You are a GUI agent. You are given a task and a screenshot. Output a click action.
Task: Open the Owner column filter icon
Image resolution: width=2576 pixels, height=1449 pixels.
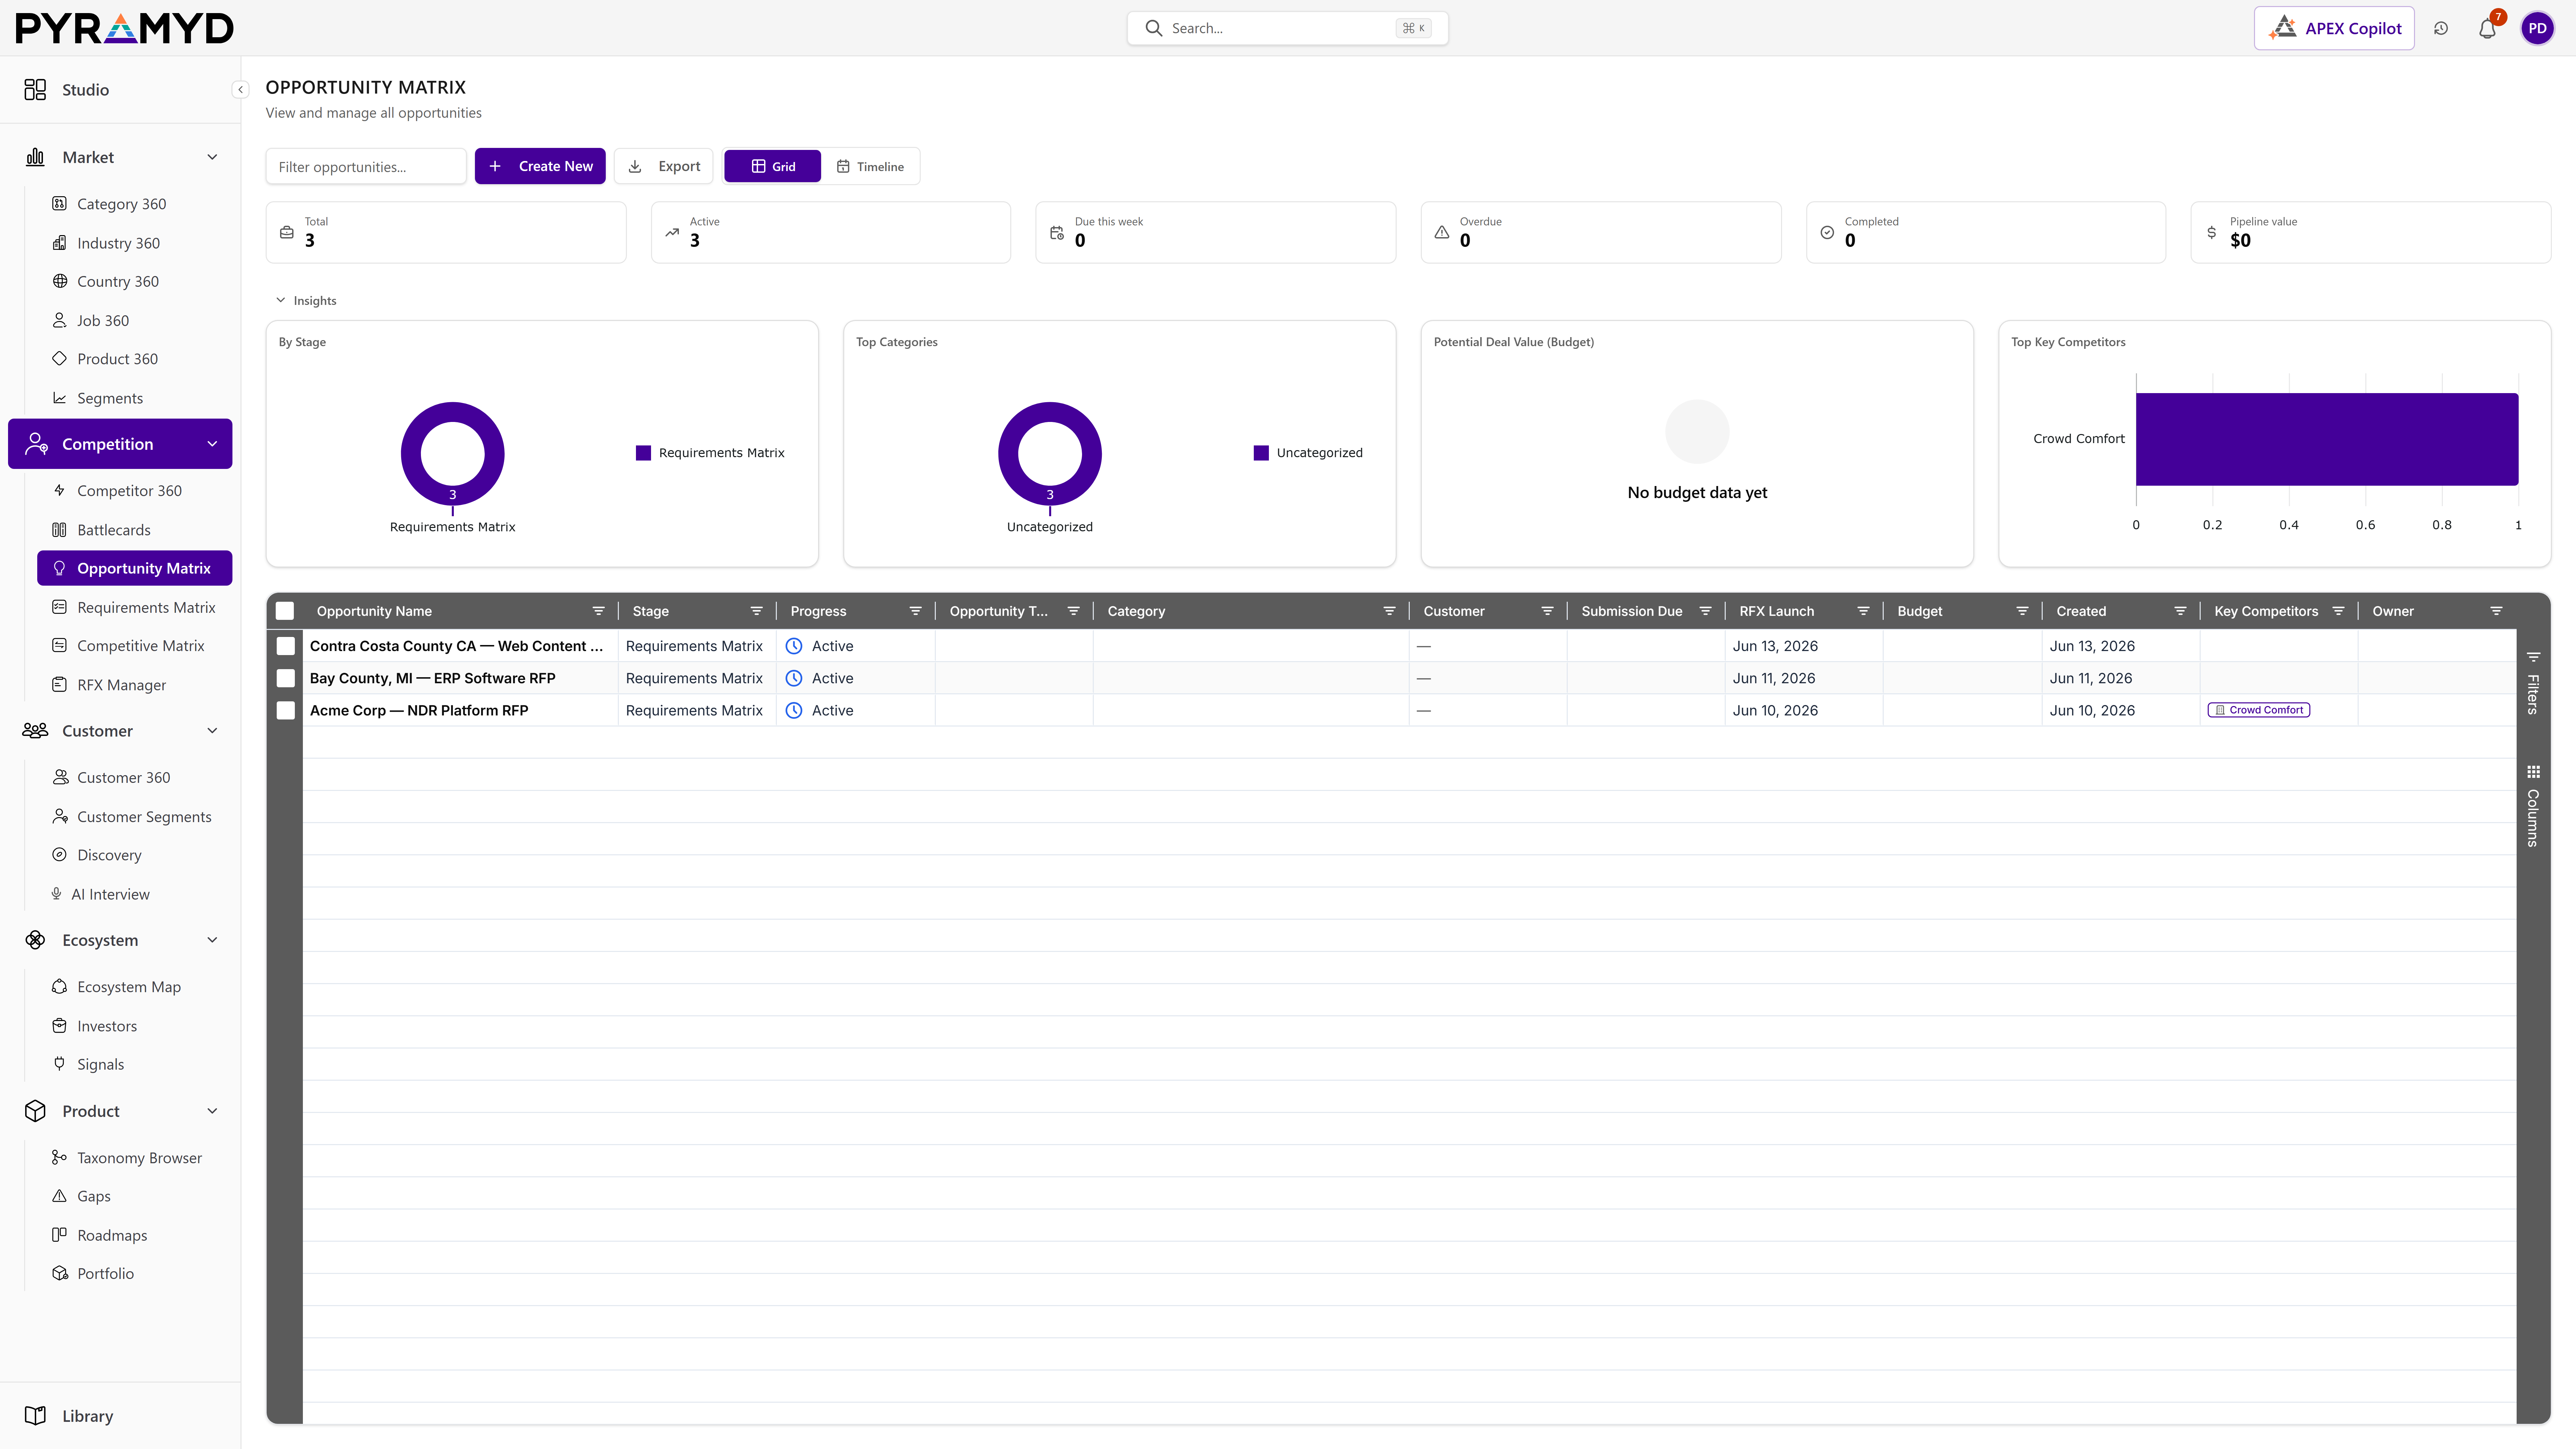tap(2496, 611)
